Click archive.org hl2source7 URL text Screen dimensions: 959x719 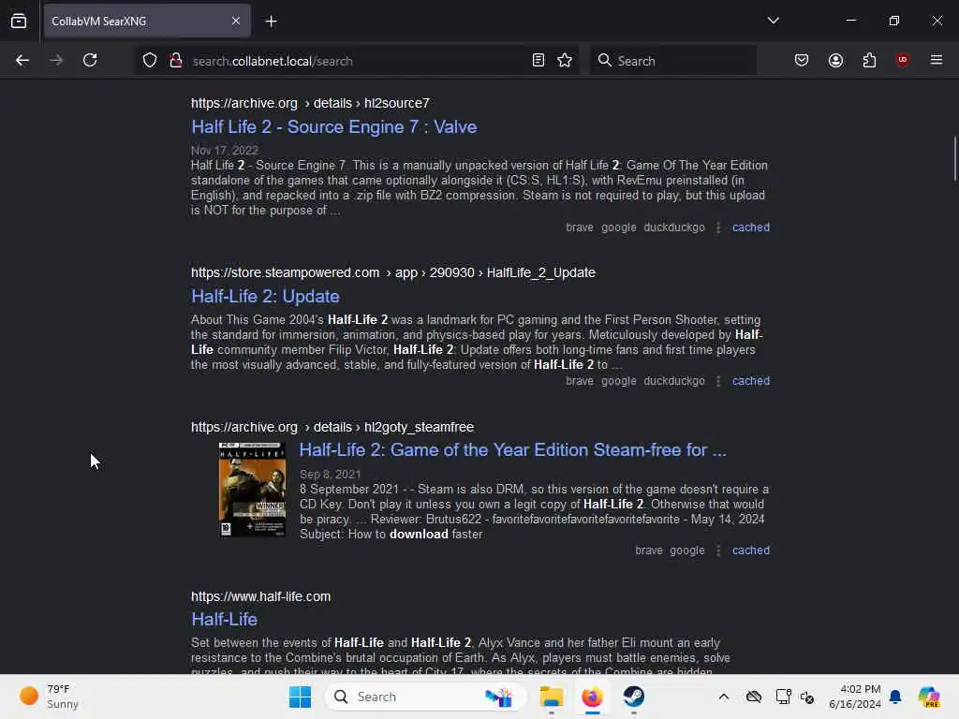coord(310,103)
